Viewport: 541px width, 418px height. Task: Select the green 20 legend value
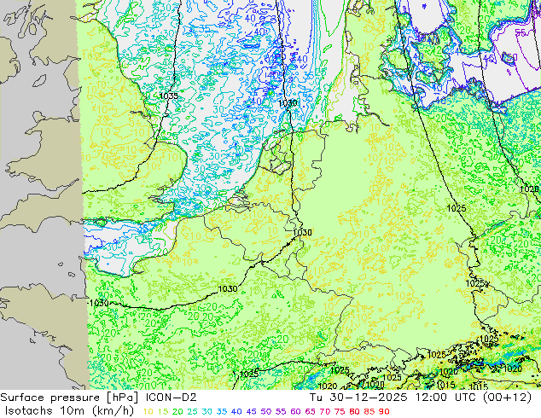[x=177, y=412]
